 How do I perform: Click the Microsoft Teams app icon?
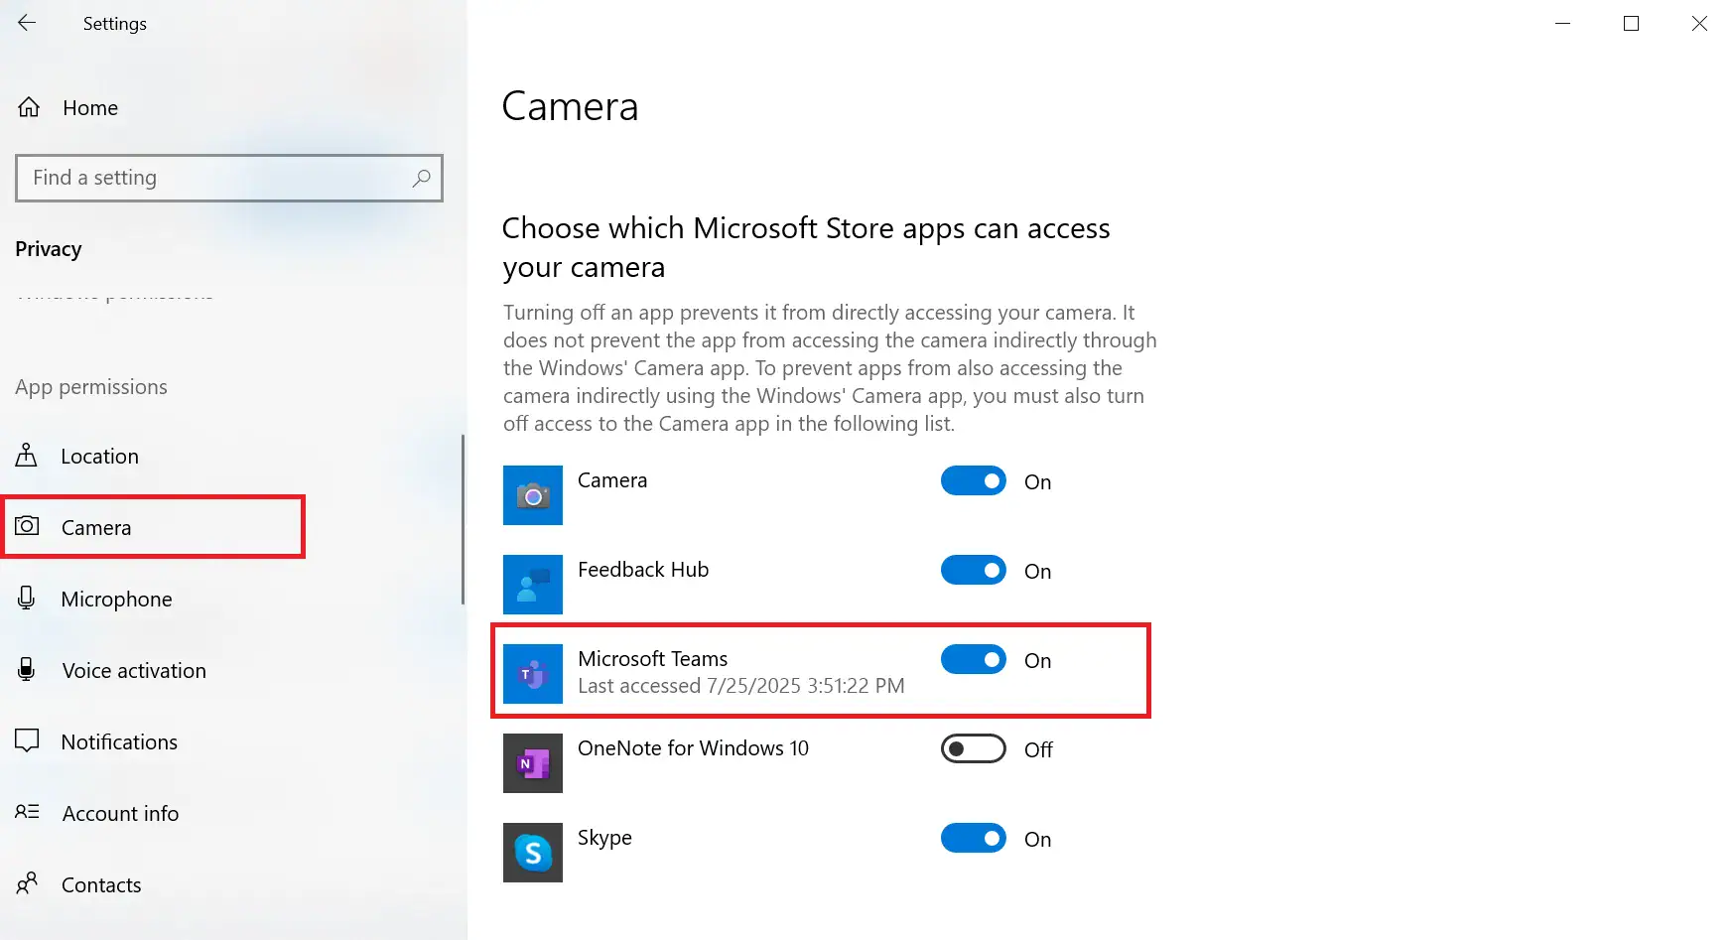(x=533, y=674)
